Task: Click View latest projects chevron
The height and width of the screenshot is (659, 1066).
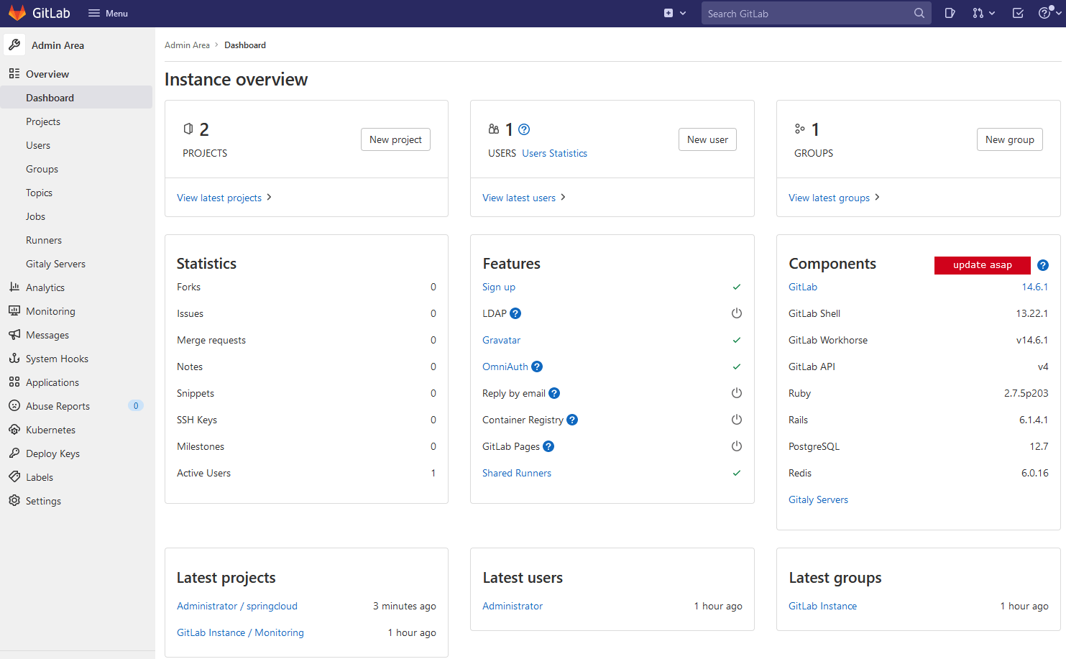Action: pyautogui.click(x=269, y=197)
